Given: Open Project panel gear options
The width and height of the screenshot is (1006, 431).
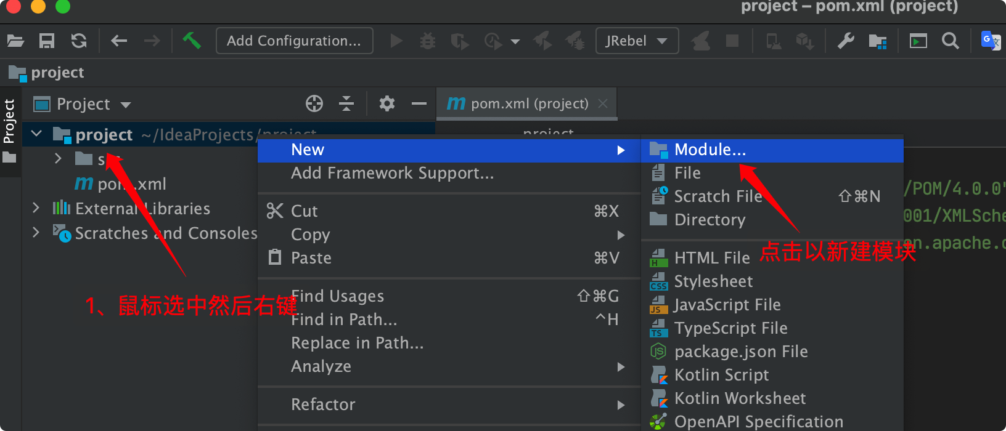Looking at the screenshot, I should [386, 103].
